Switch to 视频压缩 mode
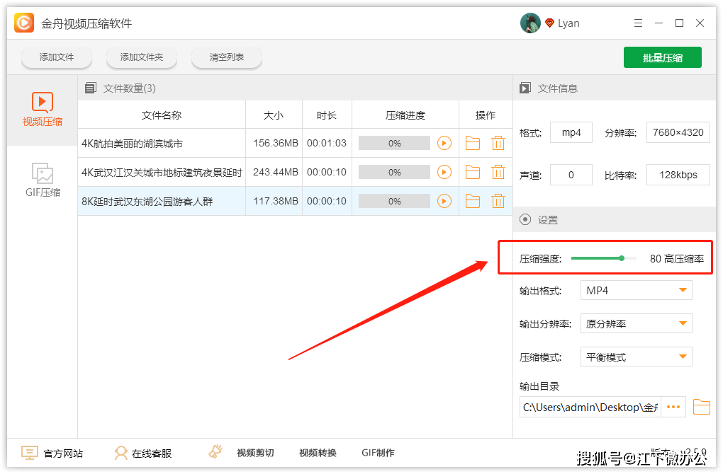This screenshot has height=474, width=723. point(43,110)
